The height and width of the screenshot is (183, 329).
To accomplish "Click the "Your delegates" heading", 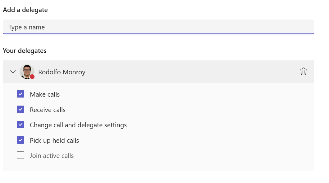I will coord(25,51).
